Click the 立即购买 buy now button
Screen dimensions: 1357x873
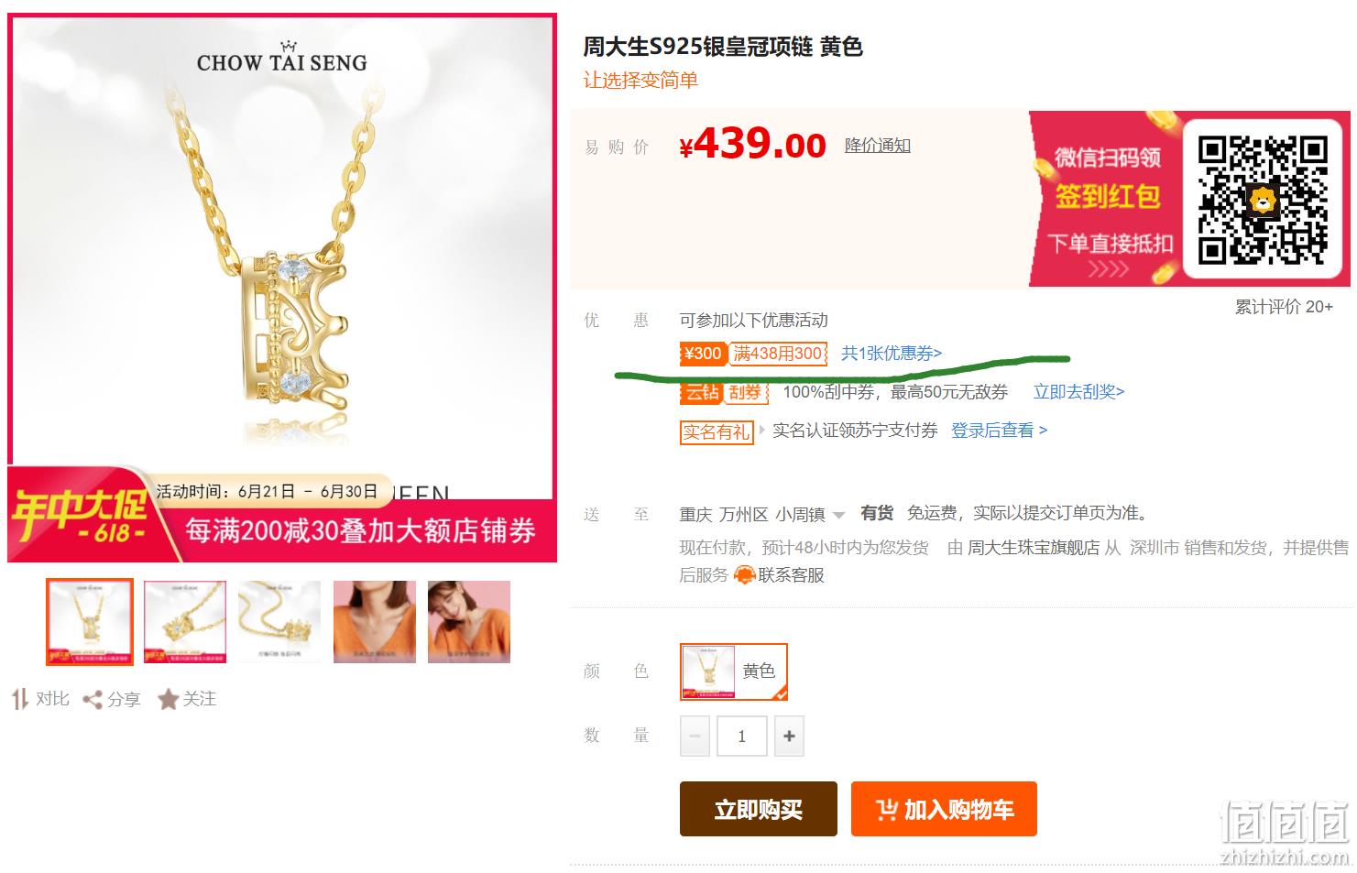[759, 809]
